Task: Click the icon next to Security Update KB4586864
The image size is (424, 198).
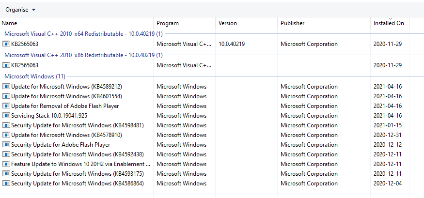Action: 6,183
